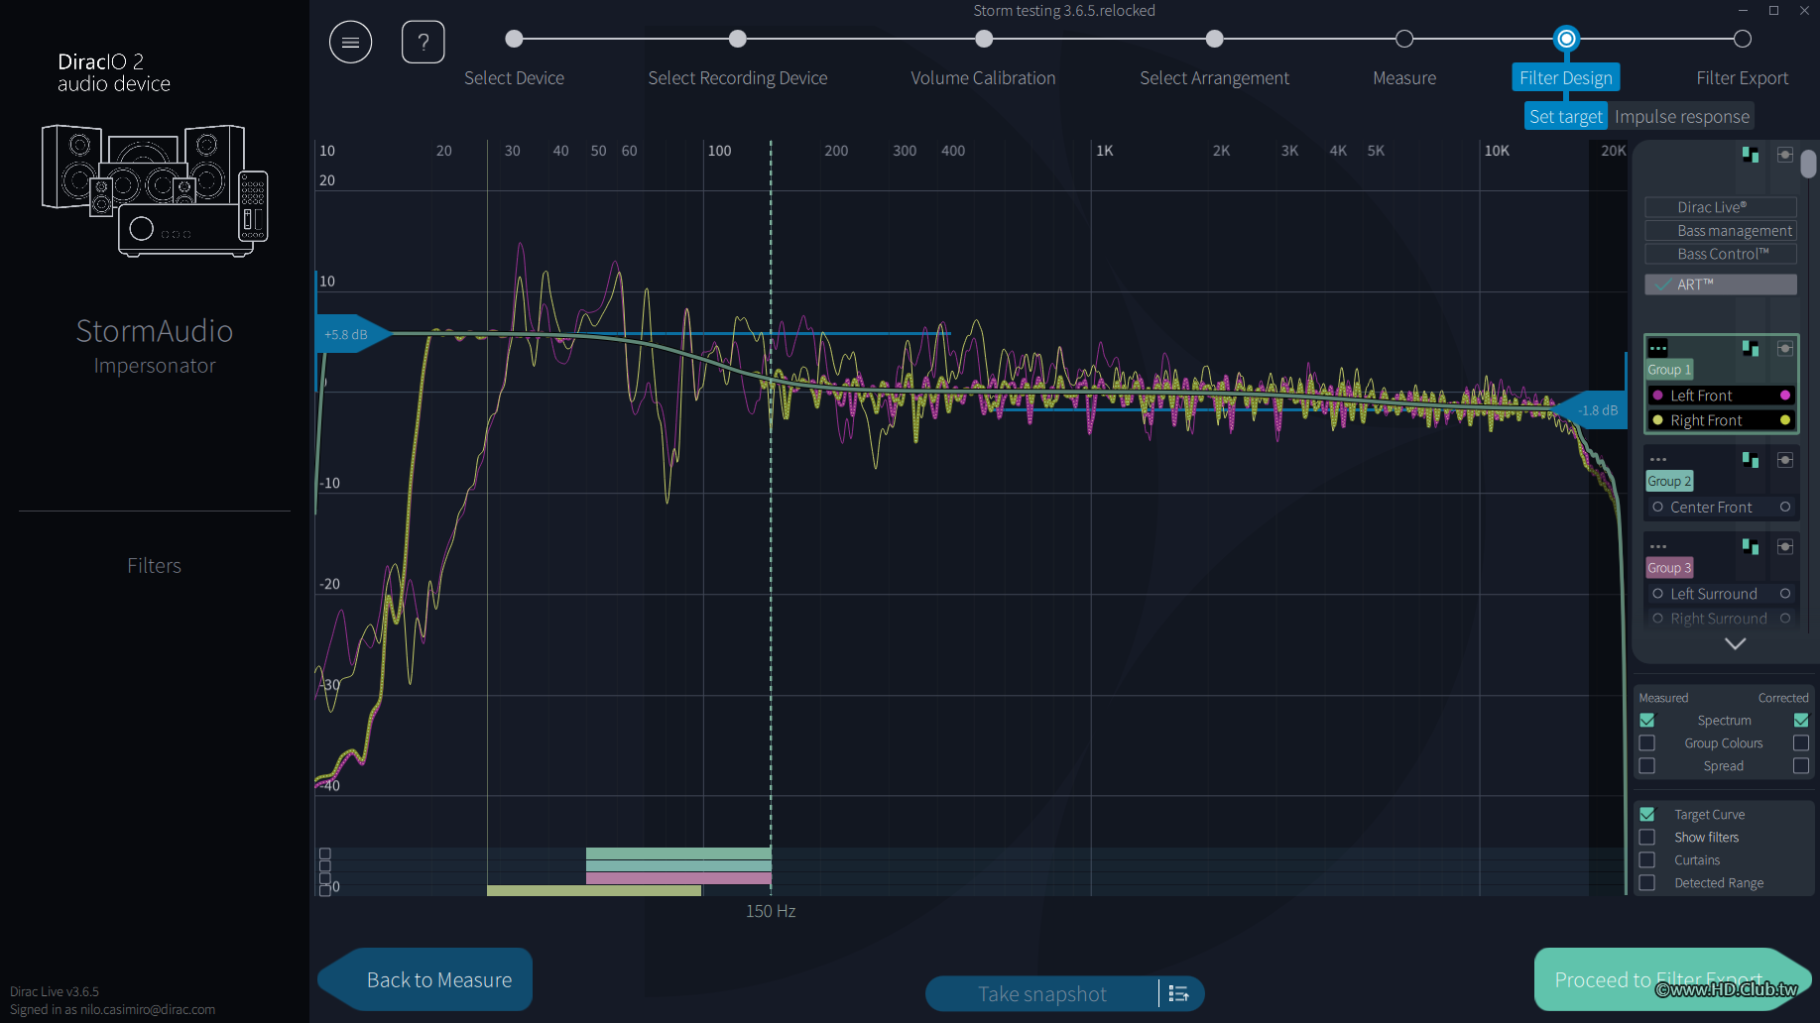
Task: Enable the Show filters checkbox
Action: (1647, 838)
